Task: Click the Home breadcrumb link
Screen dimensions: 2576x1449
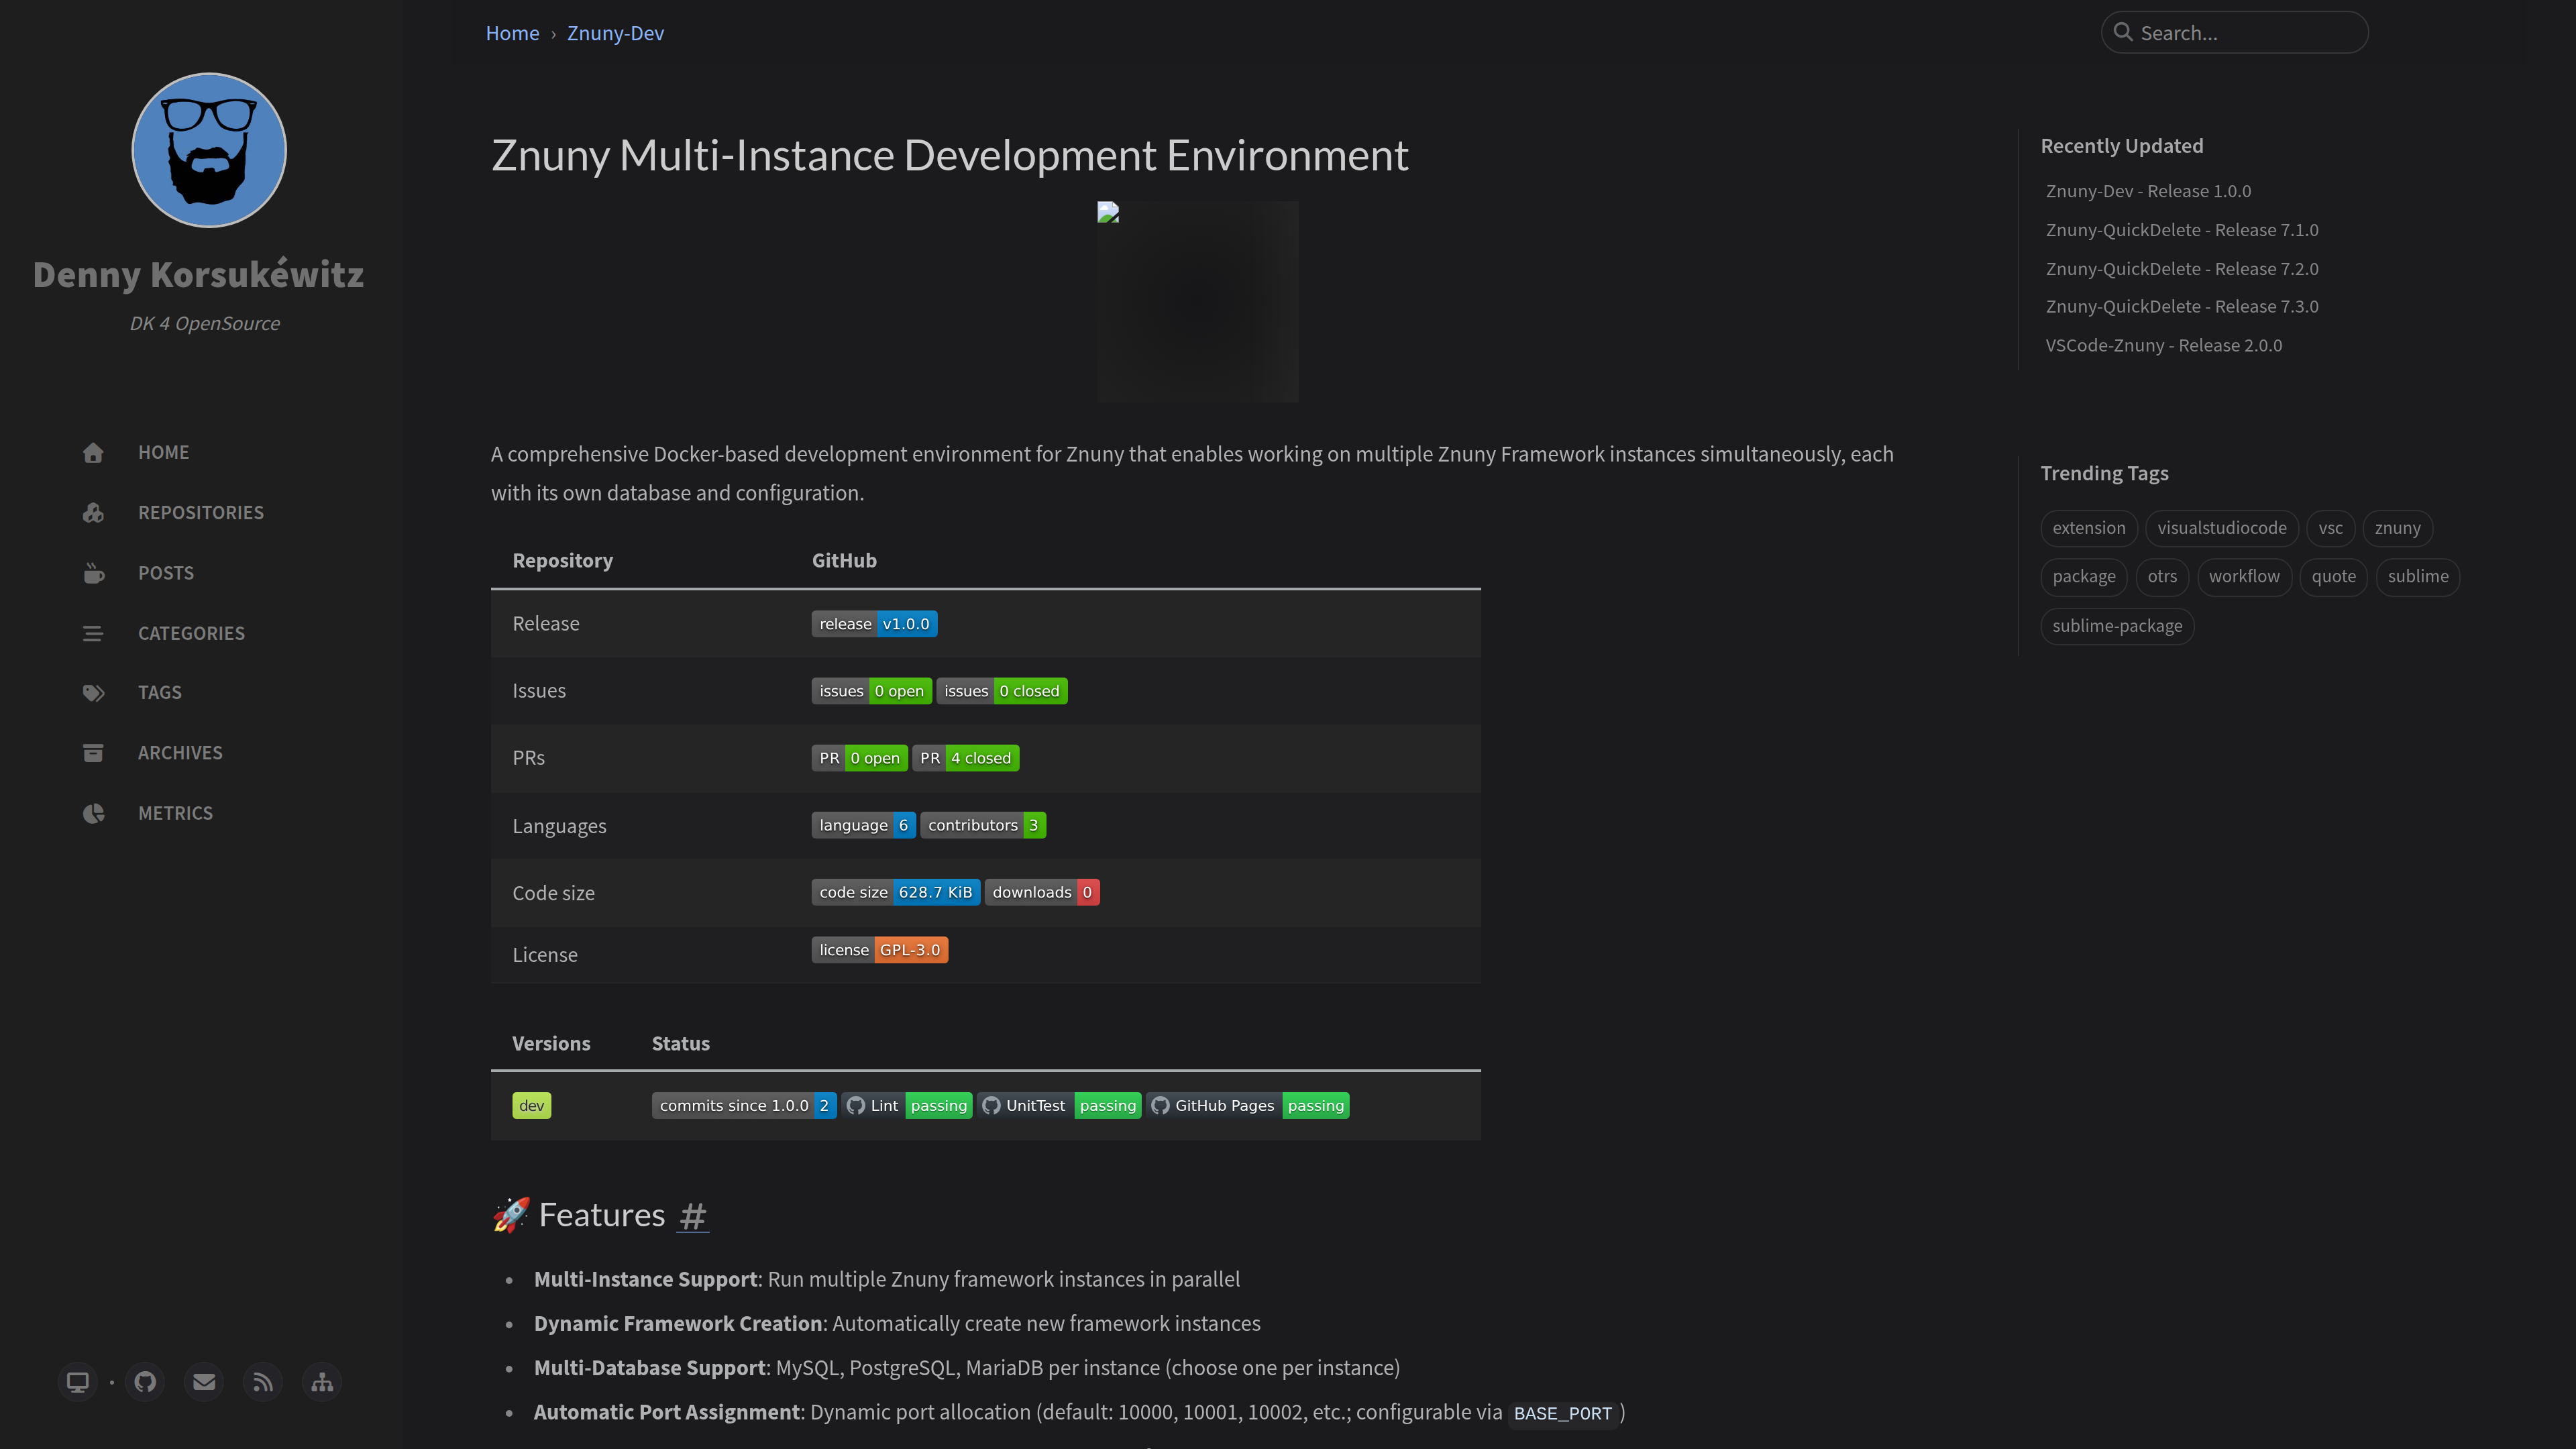Action: (512, 33)
